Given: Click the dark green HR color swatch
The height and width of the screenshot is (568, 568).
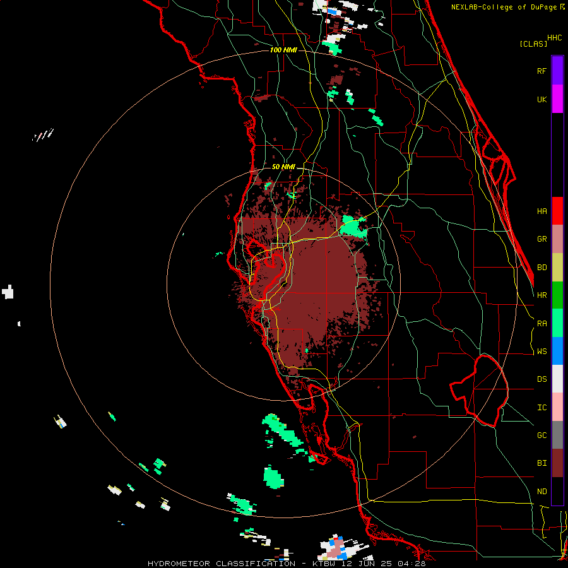Looking at the screenshot, I should point(557,295).
